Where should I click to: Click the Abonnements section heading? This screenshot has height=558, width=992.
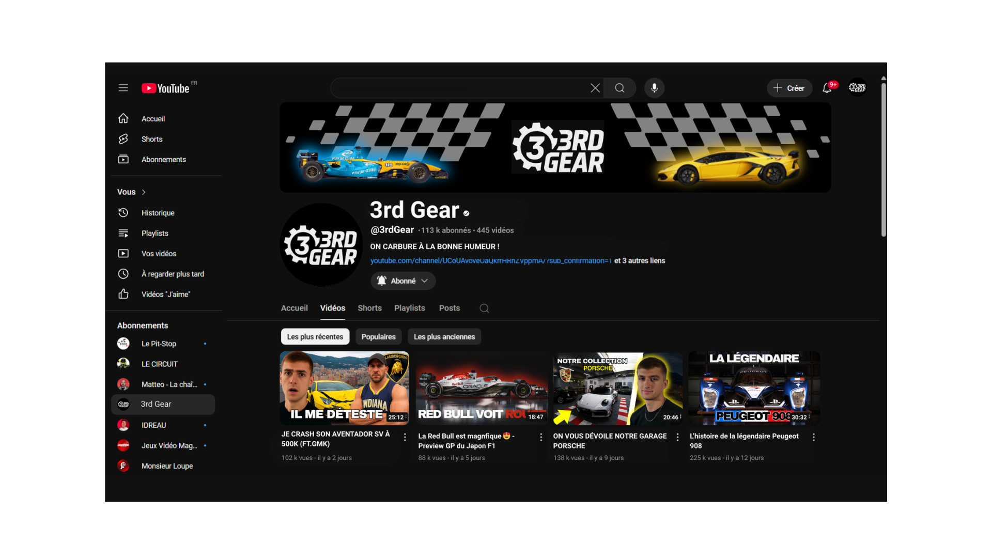point(143,326)
